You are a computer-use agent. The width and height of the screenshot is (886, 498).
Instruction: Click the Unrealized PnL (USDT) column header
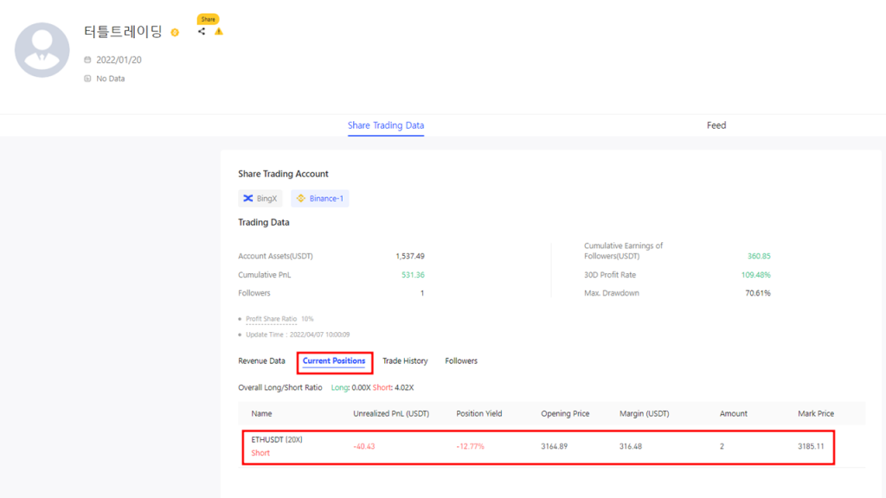391,413
